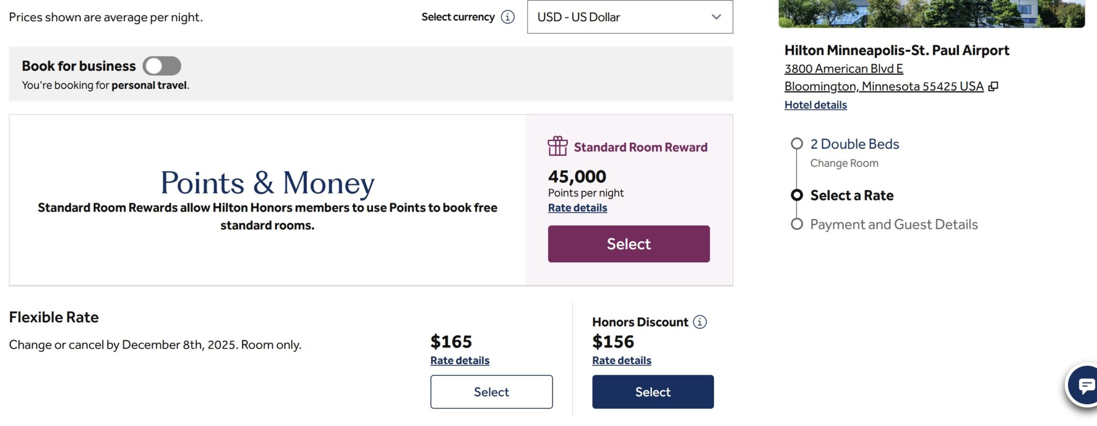Click the external link icon beside address
Image resolution: width=1097 pixels, height=426 pixels.
(x=993, y=87)
